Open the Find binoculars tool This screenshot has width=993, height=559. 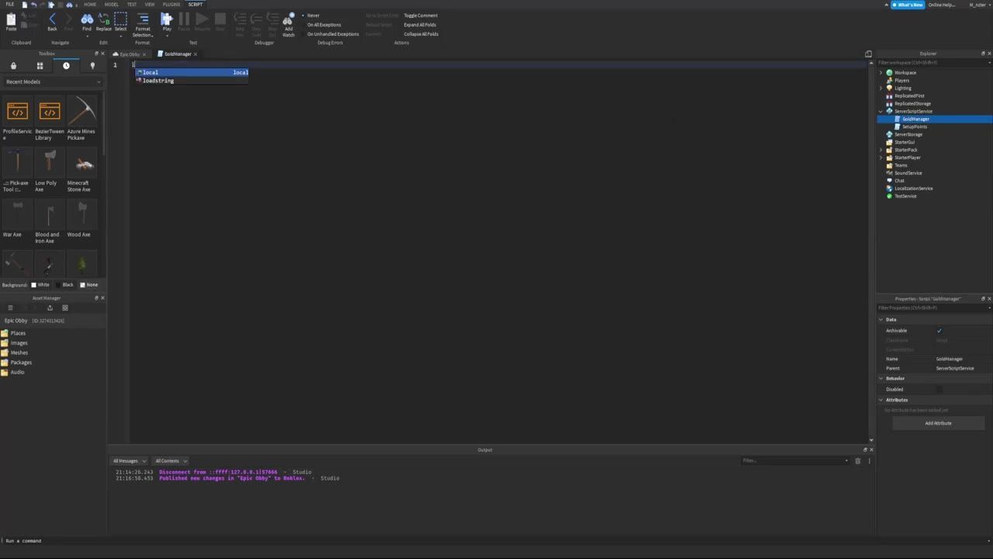pos(87,19)
